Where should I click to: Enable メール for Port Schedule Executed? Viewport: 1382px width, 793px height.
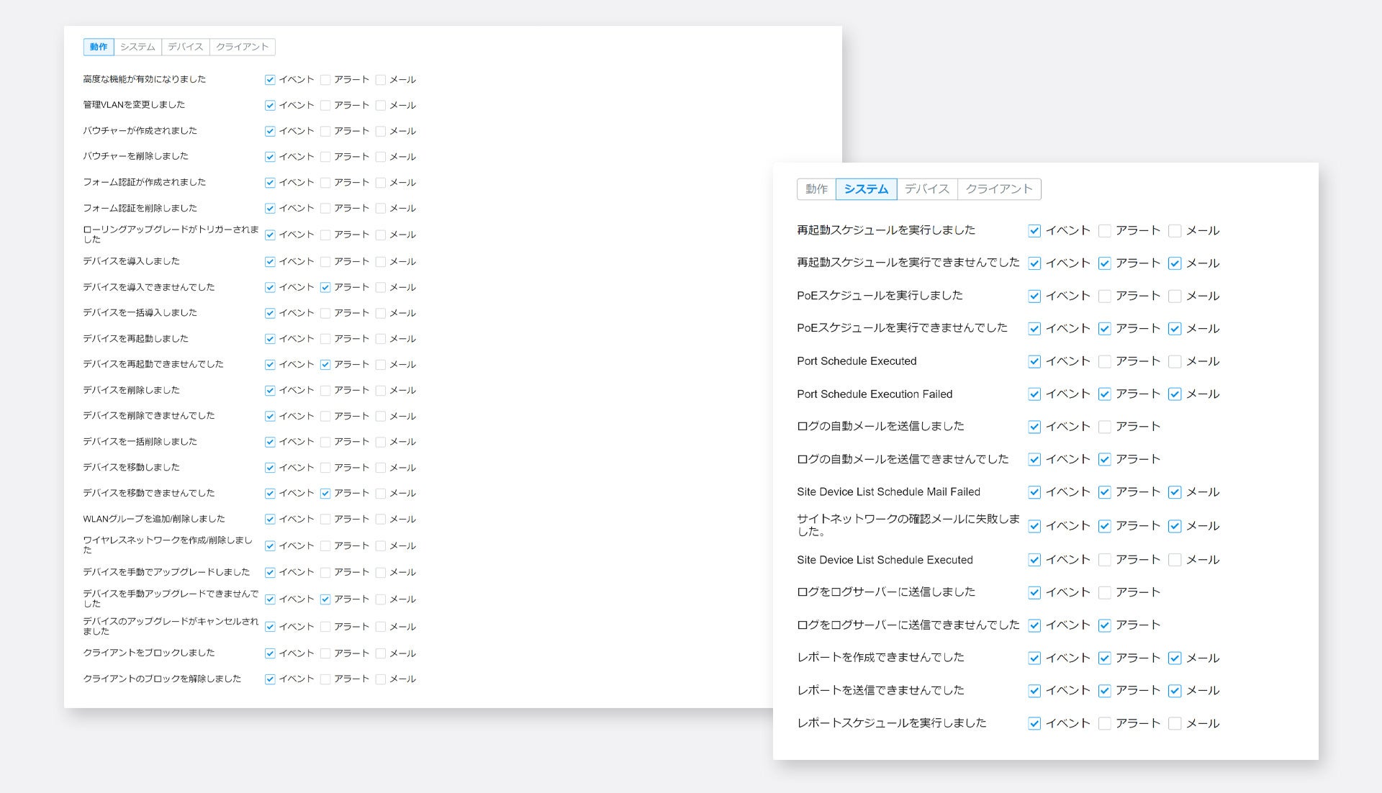[1175, 362]
